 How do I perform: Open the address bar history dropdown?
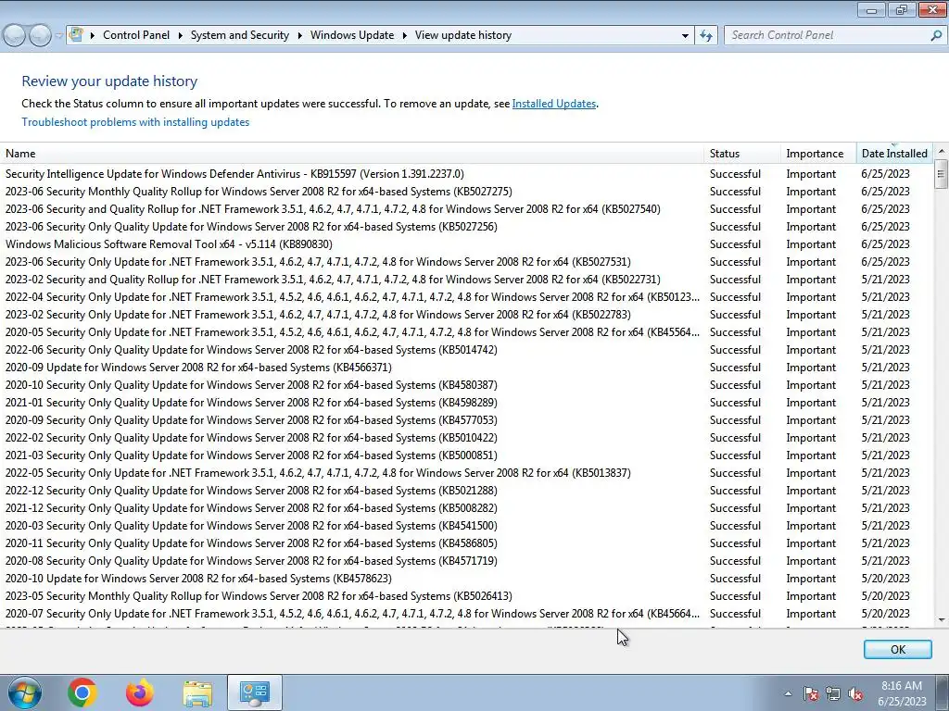point(685,36)
